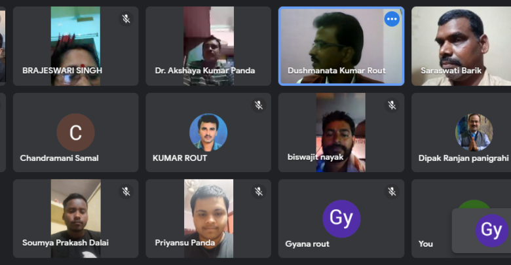This screenshot has width=511, height=265.
Task: Select Dr. Akshaya Kumar Panda's video feed
Action: click(208, 46)
